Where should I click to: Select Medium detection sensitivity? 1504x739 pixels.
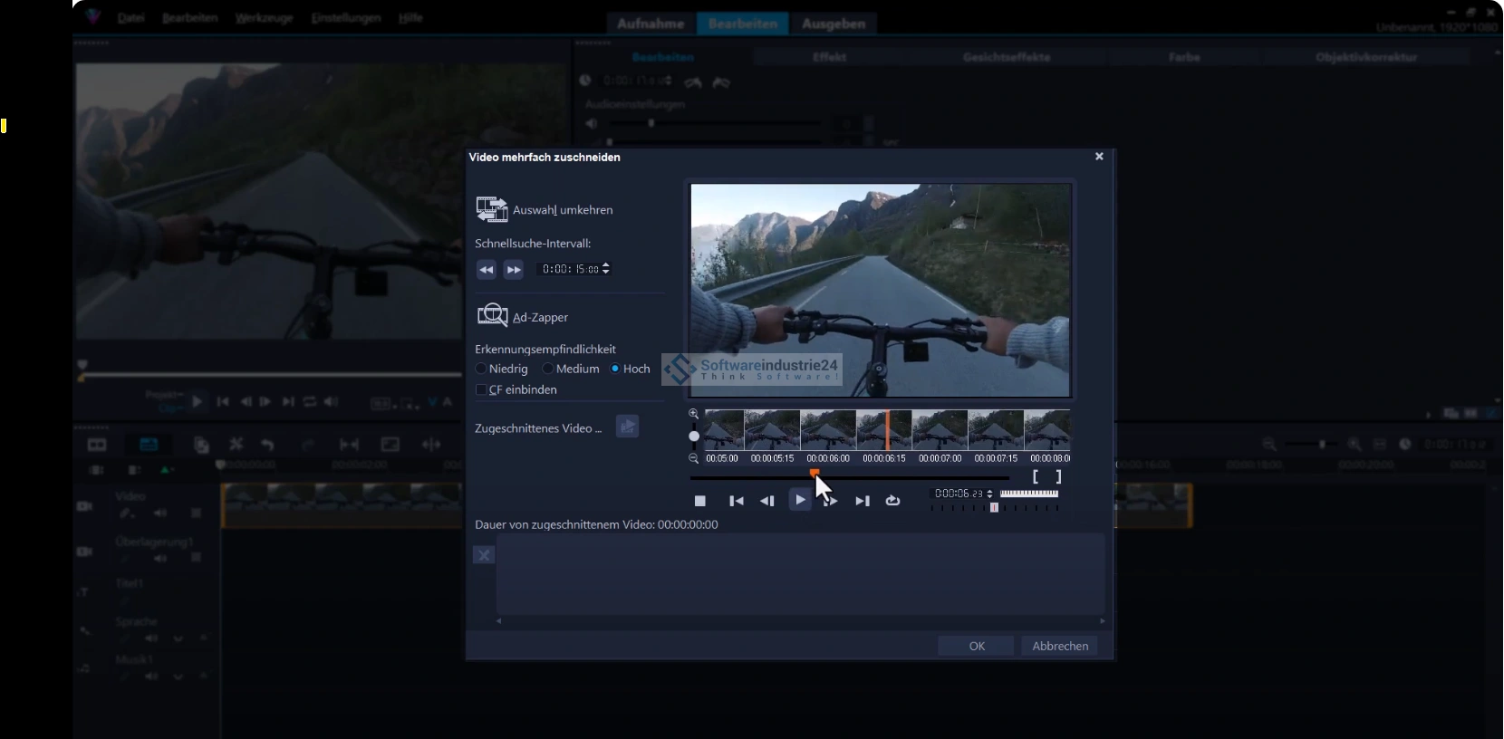pos(548,369)
